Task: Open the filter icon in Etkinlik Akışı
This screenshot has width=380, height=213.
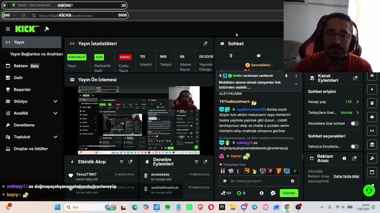Action: (121, 162)
